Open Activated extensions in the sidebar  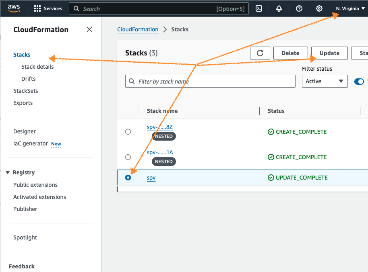[40, 197]
